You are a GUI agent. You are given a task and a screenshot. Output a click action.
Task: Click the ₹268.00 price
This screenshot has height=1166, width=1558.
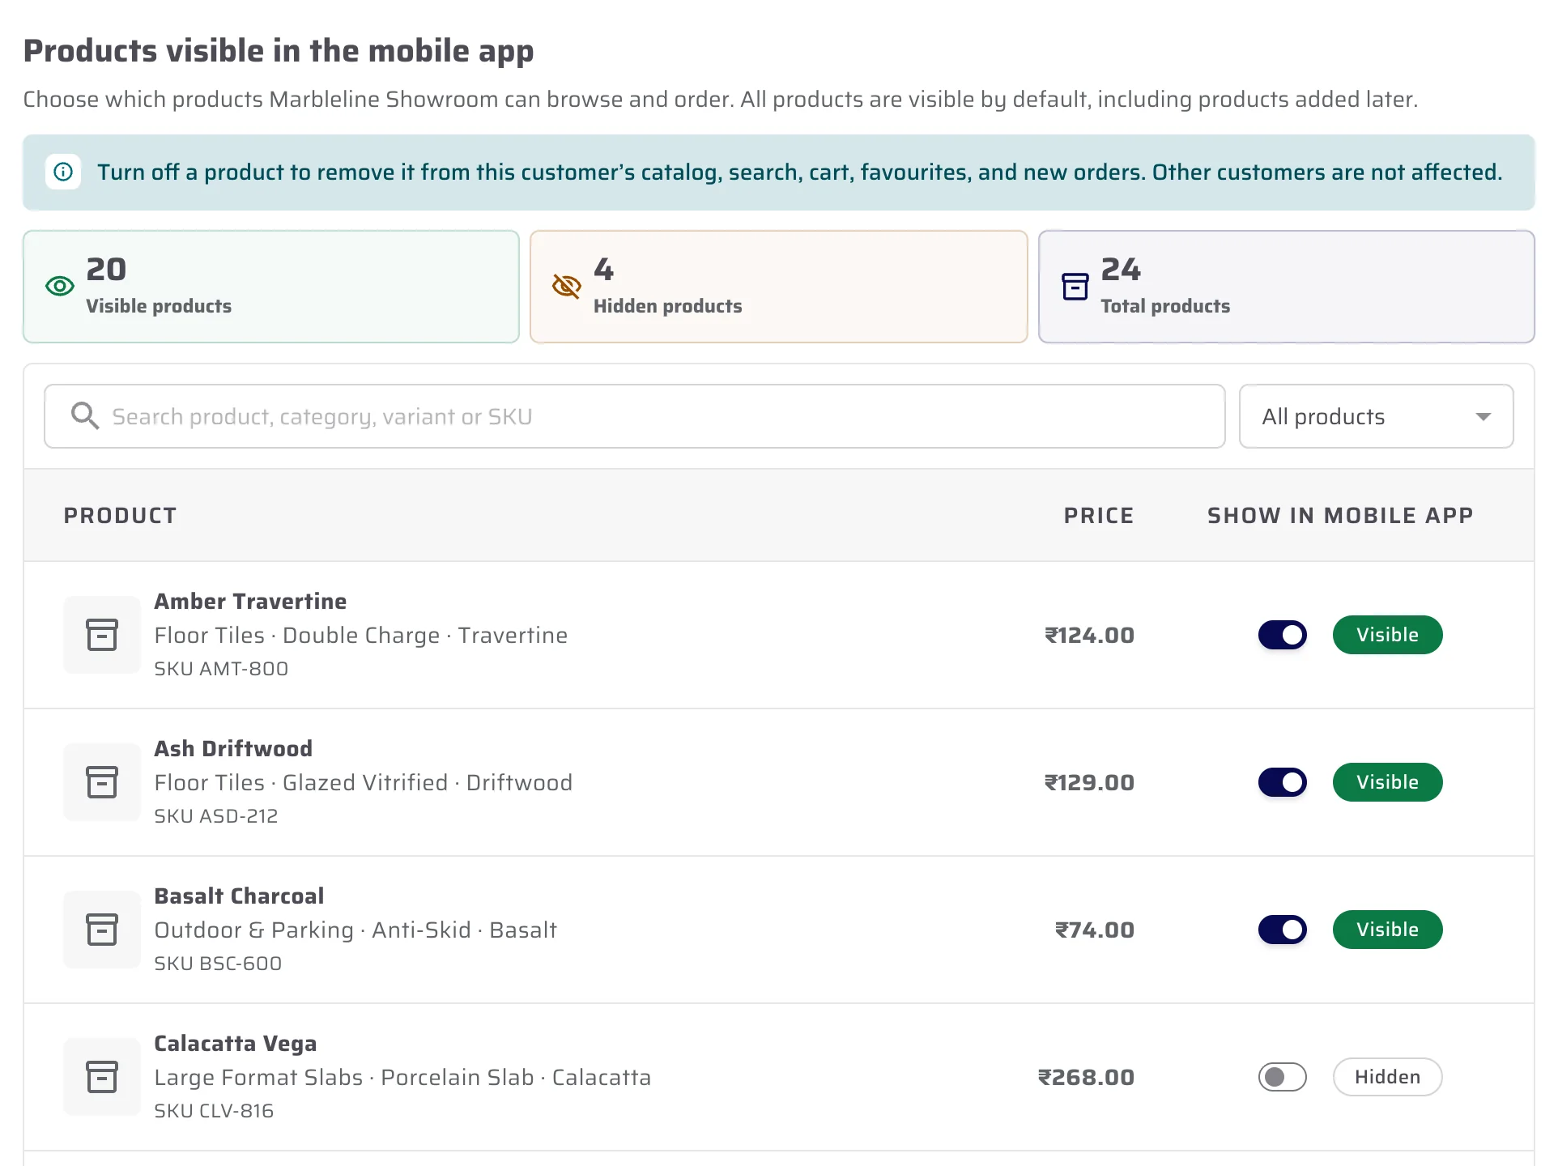coord(1086,1078)
